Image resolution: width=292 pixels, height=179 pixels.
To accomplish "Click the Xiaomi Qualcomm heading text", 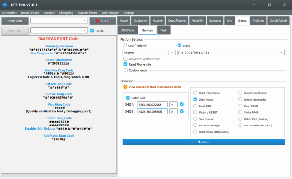I will pos(59,46).
